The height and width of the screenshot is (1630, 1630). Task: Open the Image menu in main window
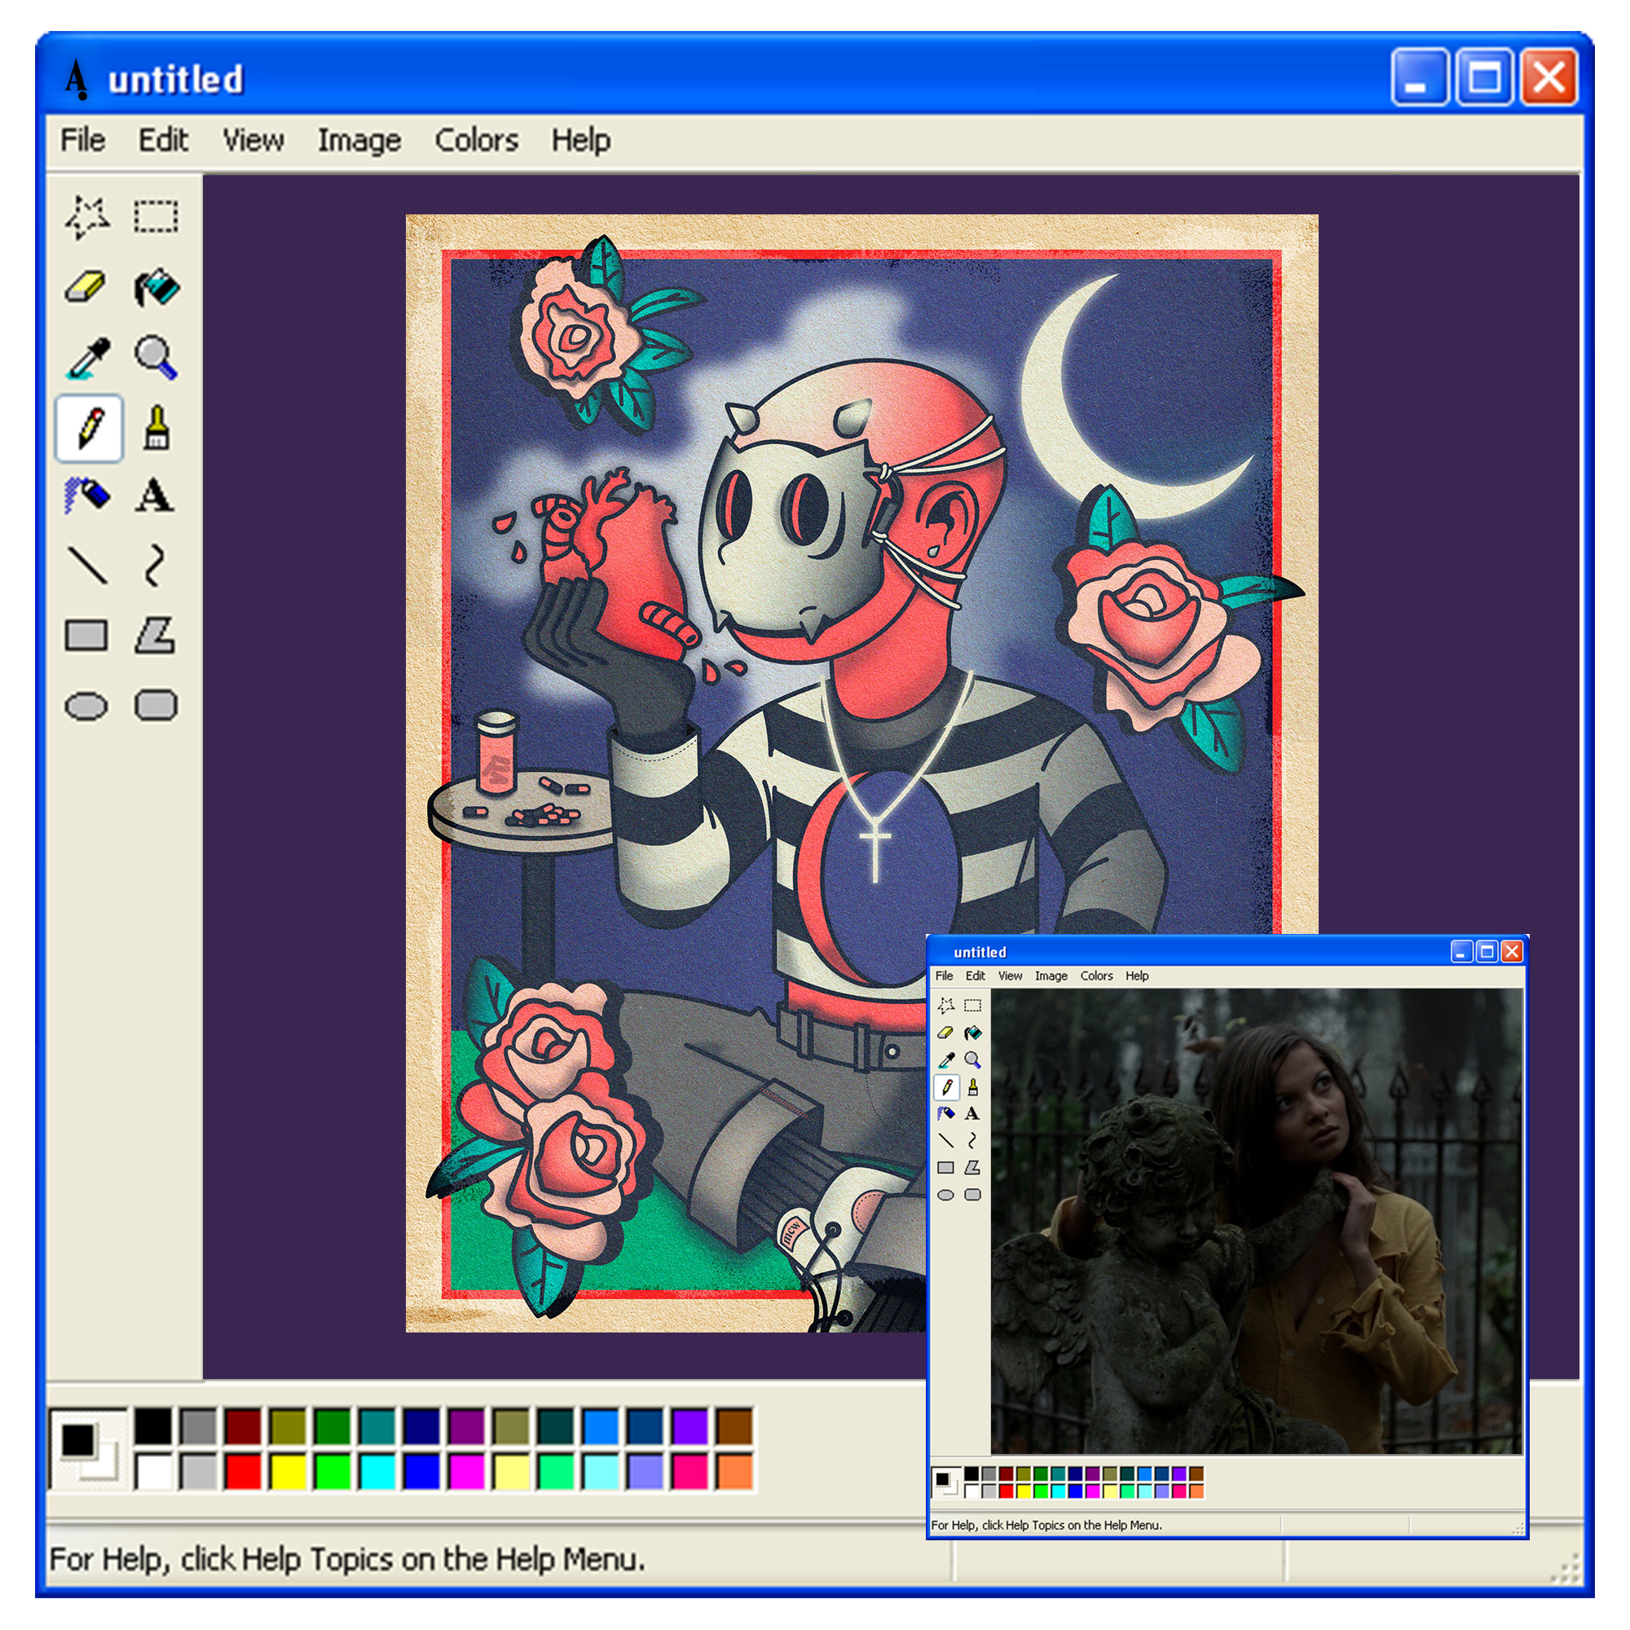click(359, 140)
